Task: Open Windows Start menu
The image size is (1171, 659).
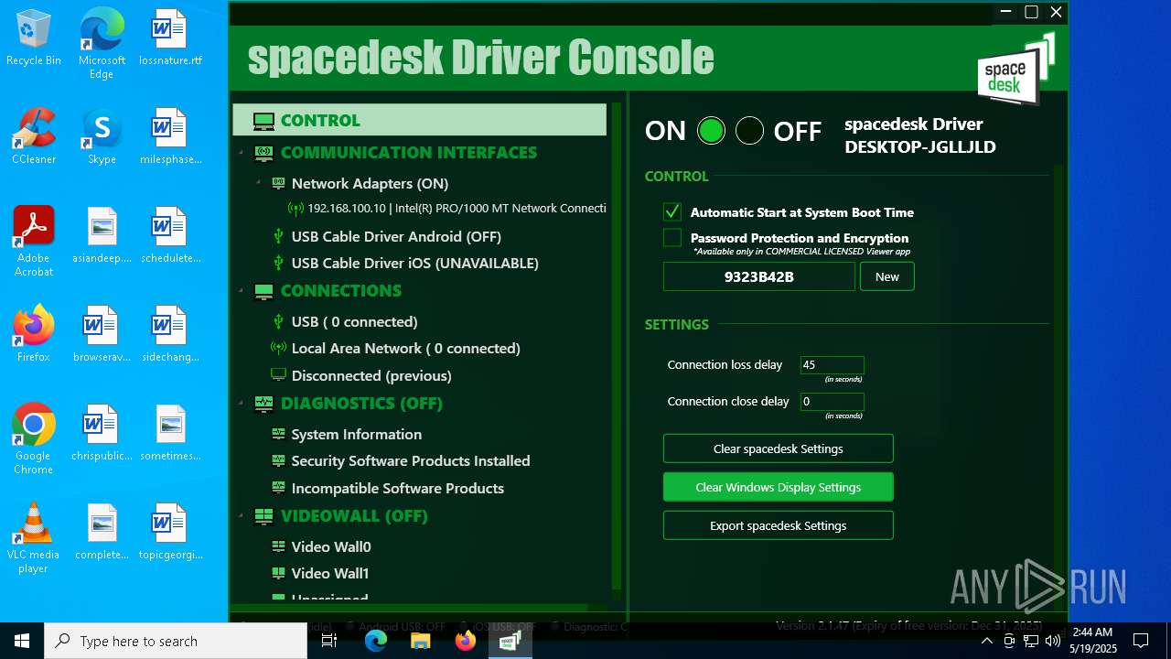Action: [x=22, y=641]
